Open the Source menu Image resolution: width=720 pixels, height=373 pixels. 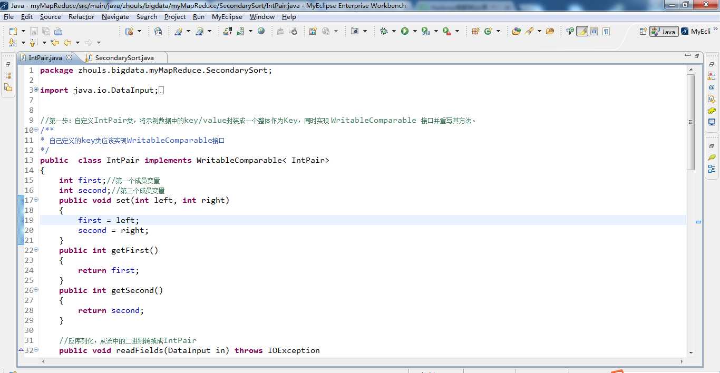pyautogui.click(x=51, y=17)
